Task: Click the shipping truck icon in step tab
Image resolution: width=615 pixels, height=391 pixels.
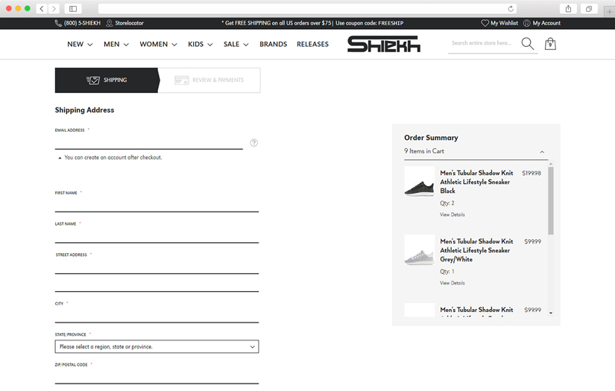Action: coord(93,80)
